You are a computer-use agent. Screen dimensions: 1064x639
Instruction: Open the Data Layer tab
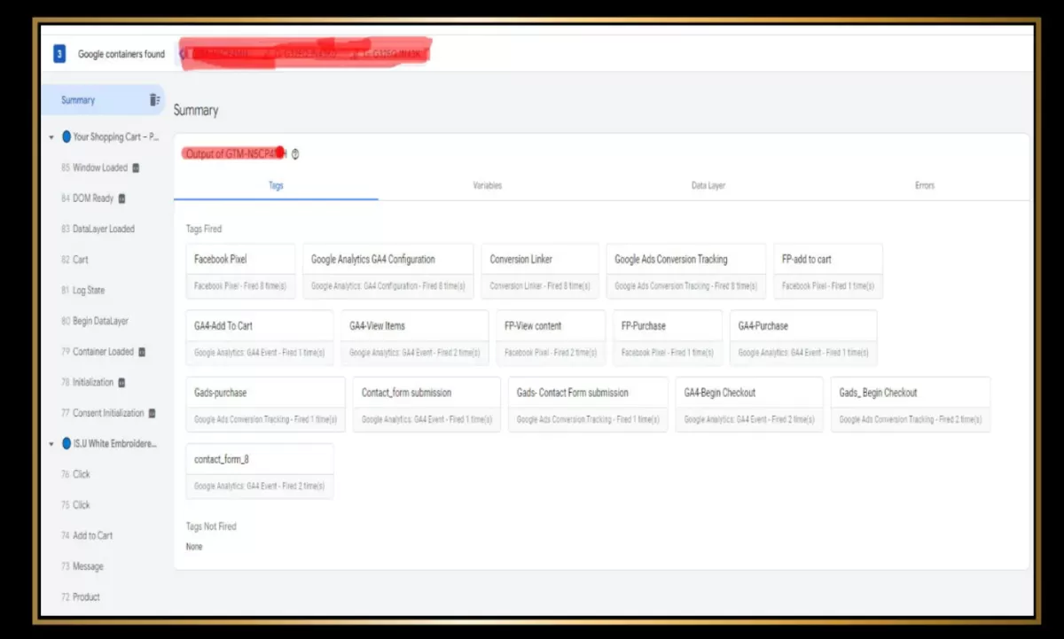pyautogui.click(x=708, y=186)
